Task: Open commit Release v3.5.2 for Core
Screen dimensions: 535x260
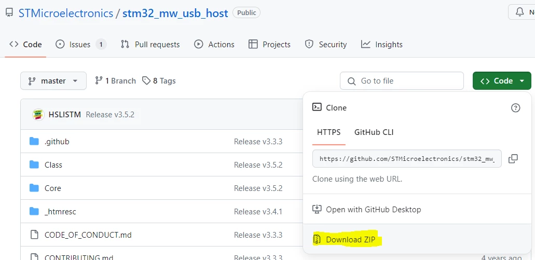Action: [x=258, y=188]
